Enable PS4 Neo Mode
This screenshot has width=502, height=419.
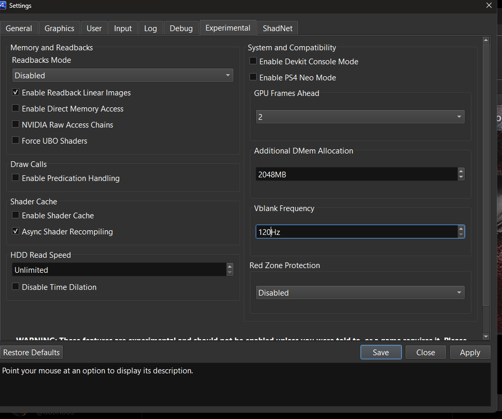[253, 77]
